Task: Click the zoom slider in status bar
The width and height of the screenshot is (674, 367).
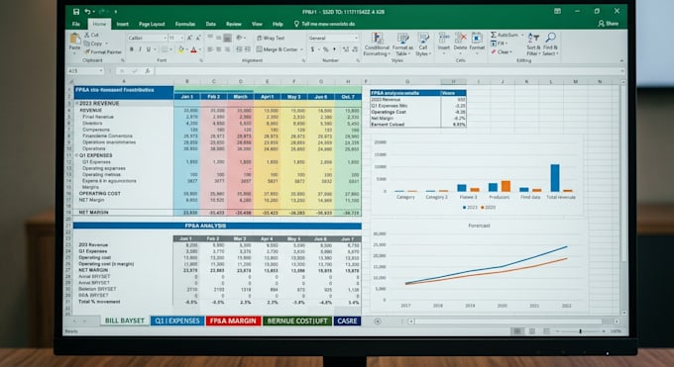Action: [x=580, y=331]
